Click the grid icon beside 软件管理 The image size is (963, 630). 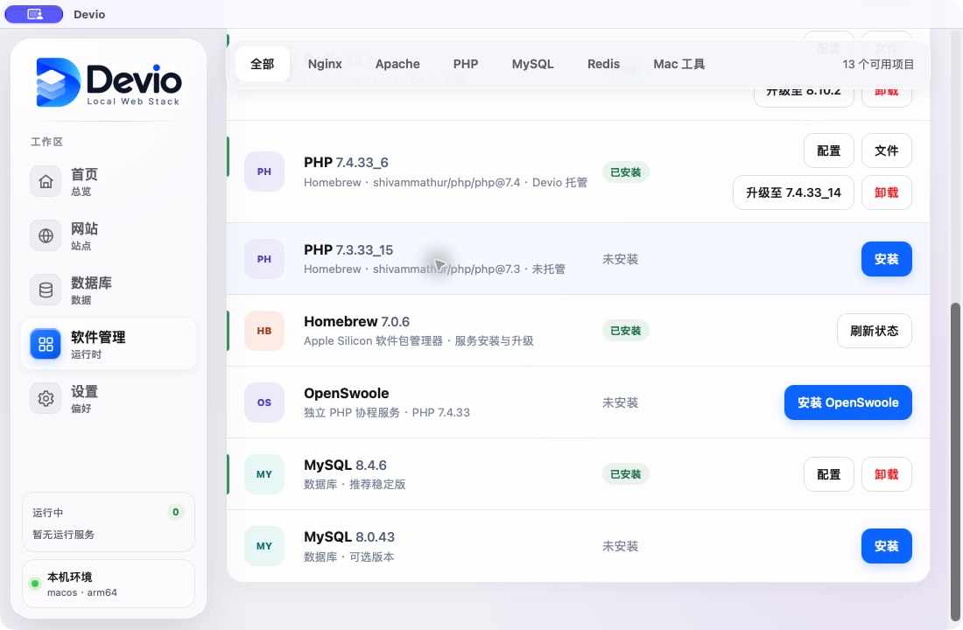coord(46,344)
